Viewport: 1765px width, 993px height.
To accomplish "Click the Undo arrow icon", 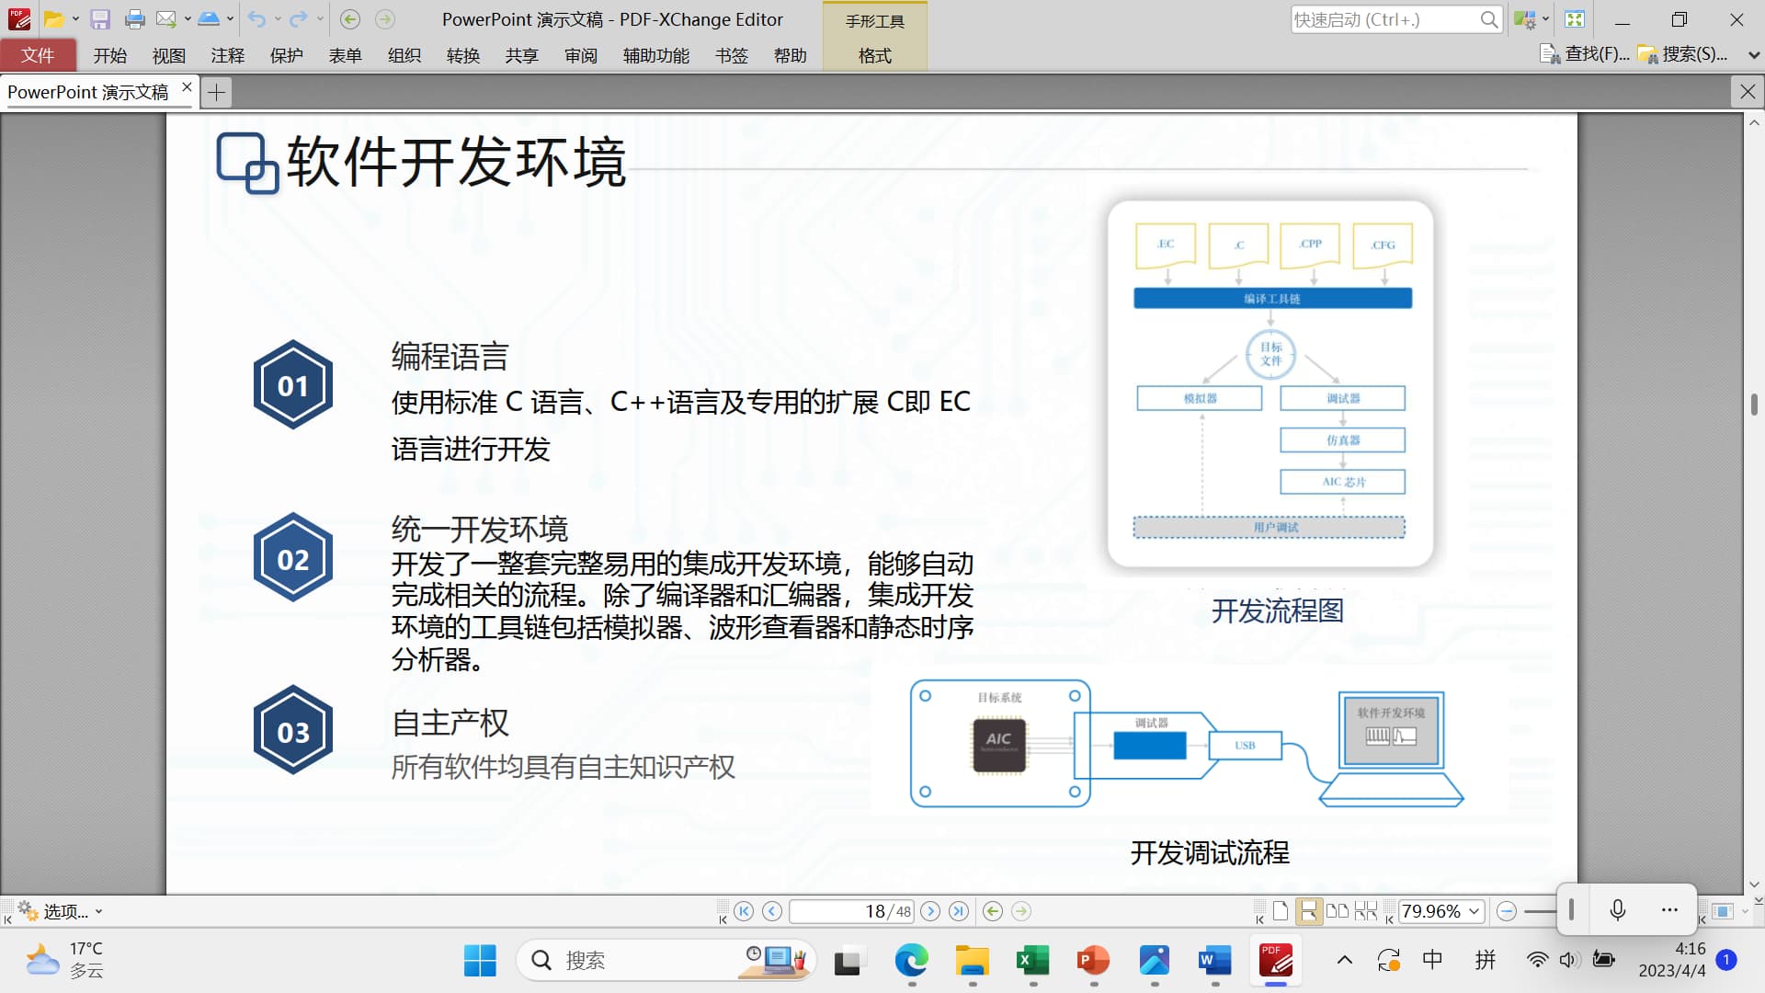I will (256, 19).
